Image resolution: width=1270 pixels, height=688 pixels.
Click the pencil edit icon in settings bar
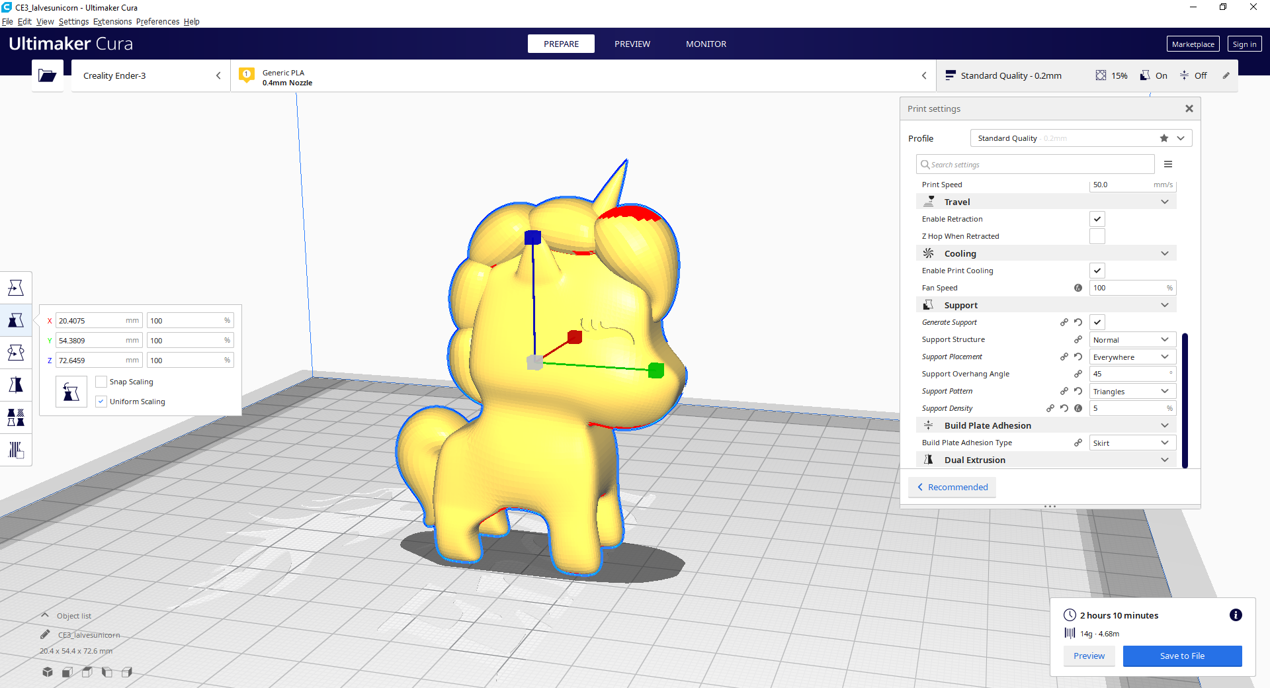[x=1226, y=75]
